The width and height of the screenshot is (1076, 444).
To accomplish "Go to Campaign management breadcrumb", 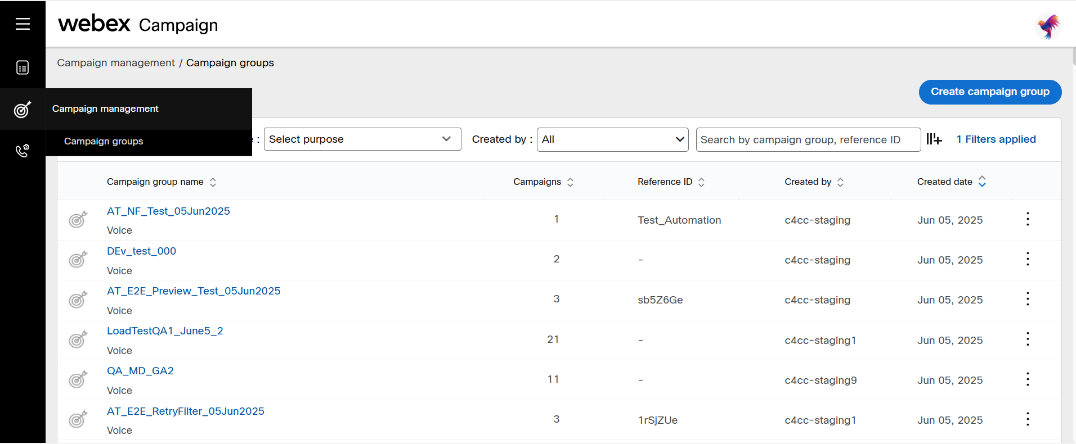I will coord(116,63).
